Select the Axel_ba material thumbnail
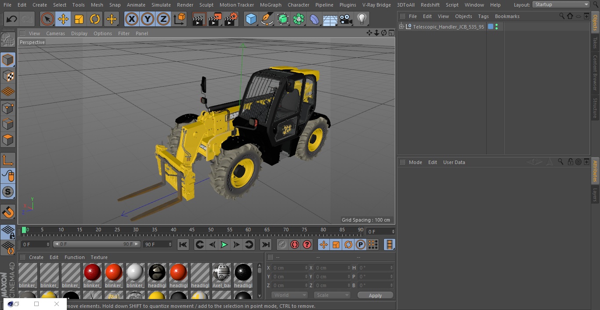The width and height of the screenshot is (600, 310). click(221, 273)
